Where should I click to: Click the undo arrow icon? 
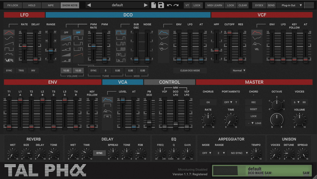pyautogui.click(x=169, y=5)
